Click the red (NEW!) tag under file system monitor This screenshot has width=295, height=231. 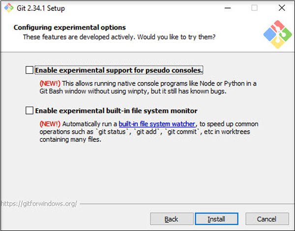[50, 124]
